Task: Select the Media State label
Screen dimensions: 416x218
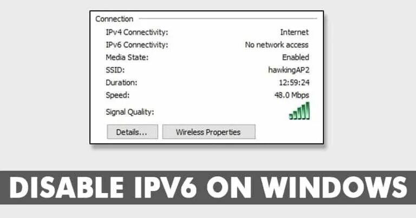Action: click(x=127, y=57)
